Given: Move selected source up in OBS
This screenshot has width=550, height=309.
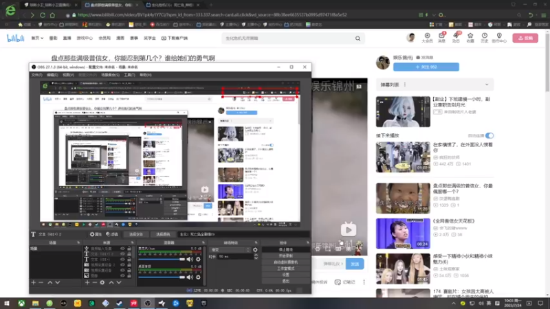Looking at the screenshot, I should (x=111, y=282).
